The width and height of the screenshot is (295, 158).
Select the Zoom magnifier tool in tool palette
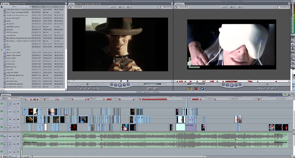293,59
